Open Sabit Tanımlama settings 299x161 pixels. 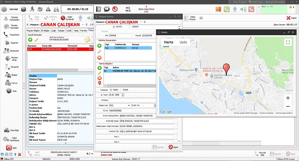[12, 139]
